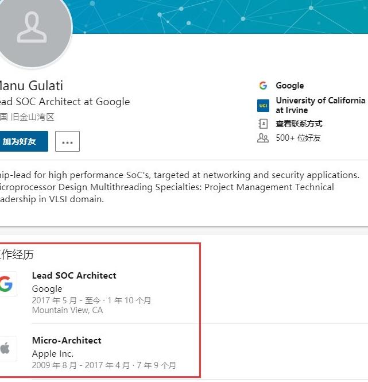Viewport: 368px width, 382px height.
Task: Click the profile summary paragraph text
Action: [179, 187]
